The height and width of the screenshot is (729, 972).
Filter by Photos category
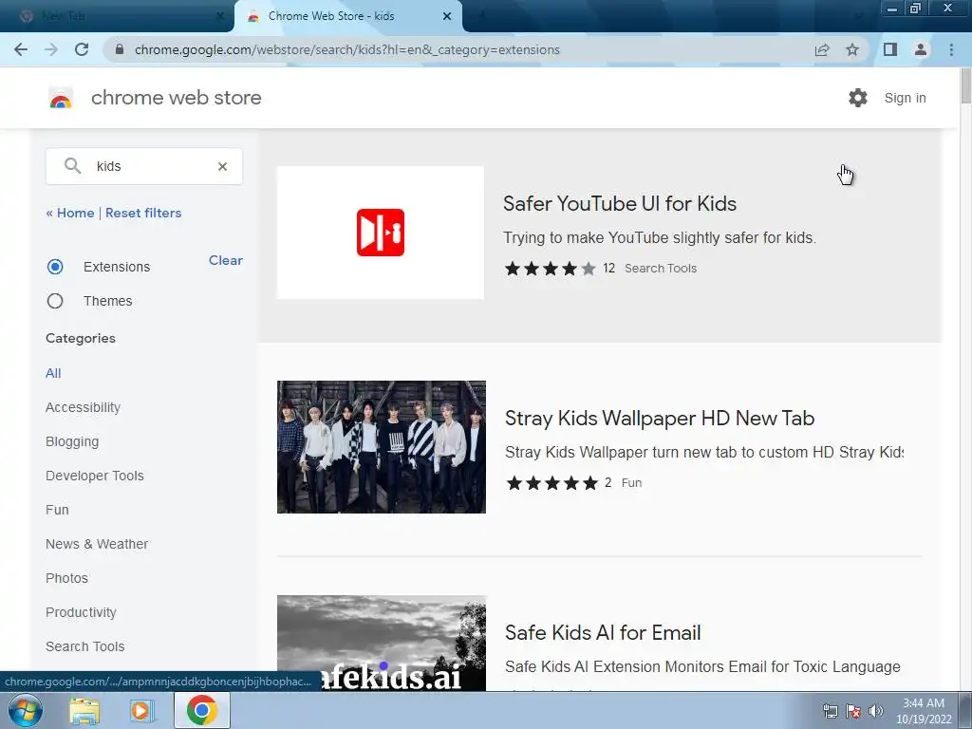[67, 578]
